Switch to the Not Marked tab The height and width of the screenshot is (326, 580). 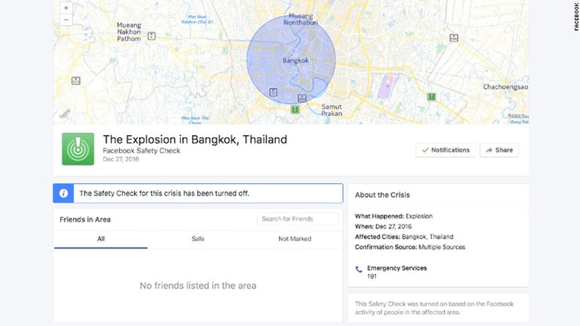[x=295, y=239]
